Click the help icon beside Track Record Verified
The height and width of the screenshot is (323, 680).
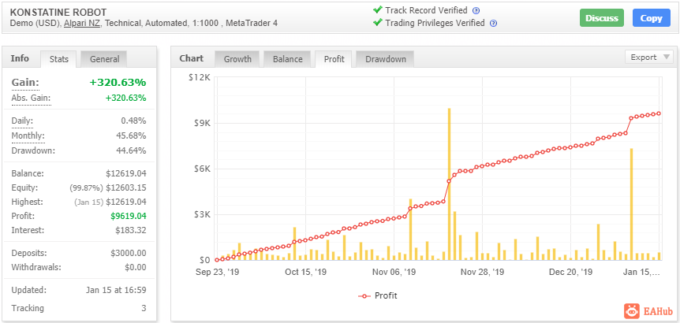pos(476,11)
